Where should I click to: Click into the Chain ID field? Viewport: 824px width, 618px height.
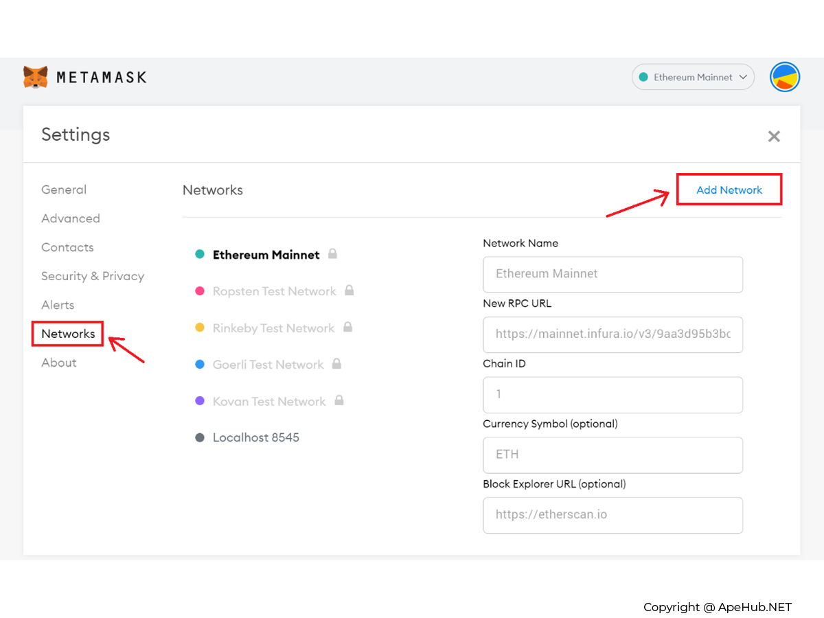(613, 395)
